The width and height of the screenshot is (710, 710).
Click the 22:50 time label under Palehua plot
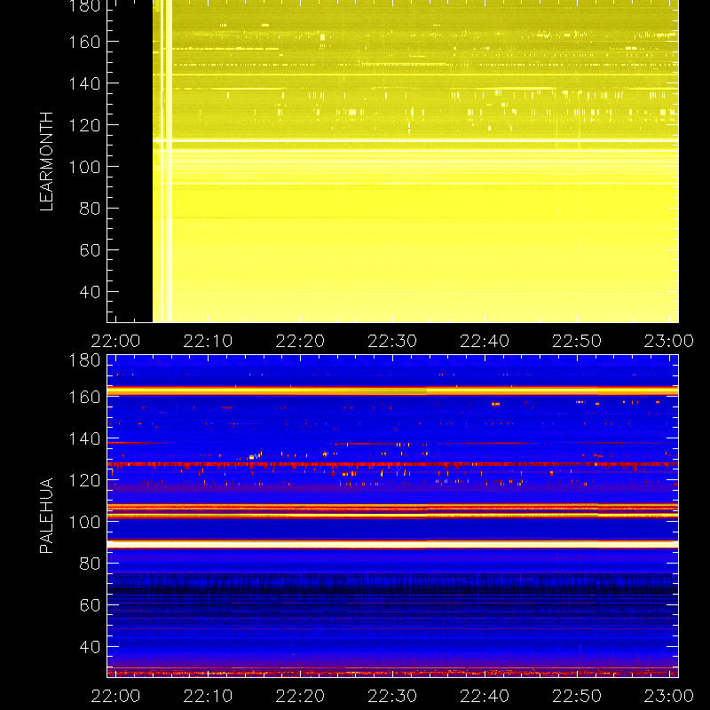pyautogui.click(x=577, y=696)
